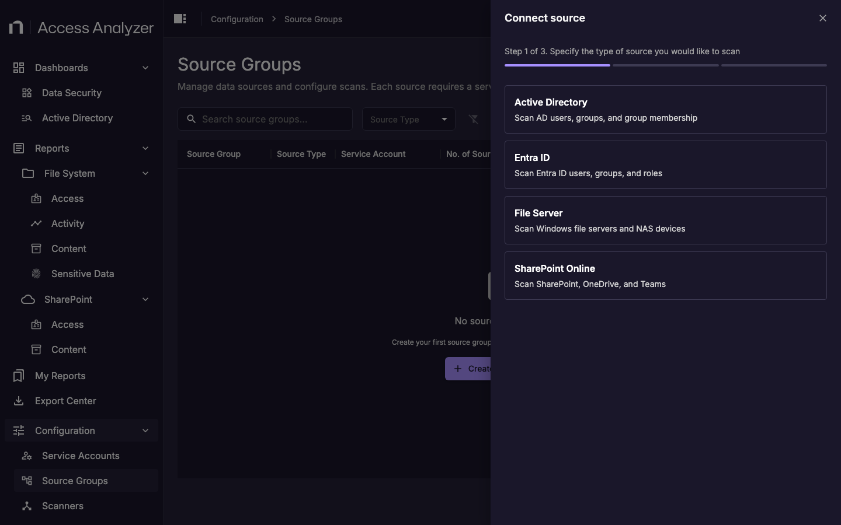Click the sidebar collapse icon near breadcrumb
Image resolution: width=841 pixels, height=525 pixels.
point(180,19)
